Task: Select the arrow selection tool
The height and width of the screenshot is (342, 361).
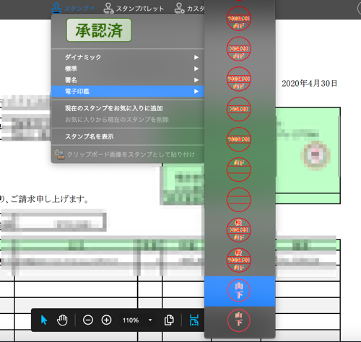Action: coord(44,320)
